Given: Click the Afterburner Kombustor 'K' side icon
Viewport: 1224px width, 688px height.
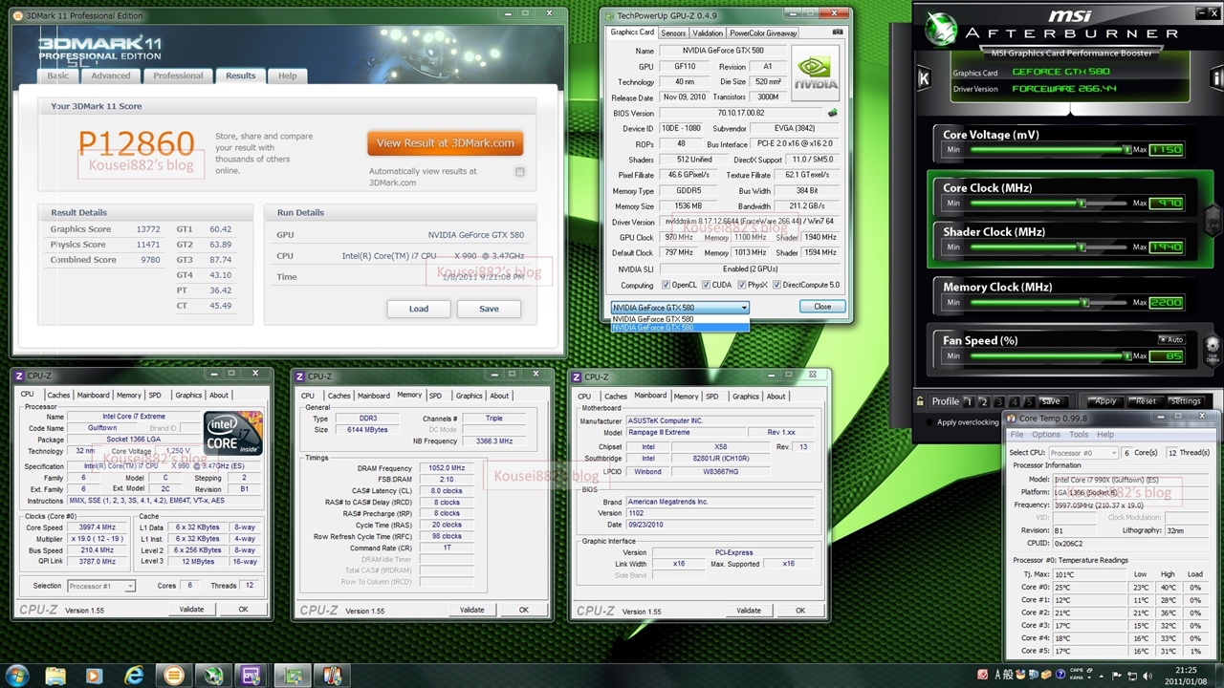Looking at the screenshot, I should [924, 79].
